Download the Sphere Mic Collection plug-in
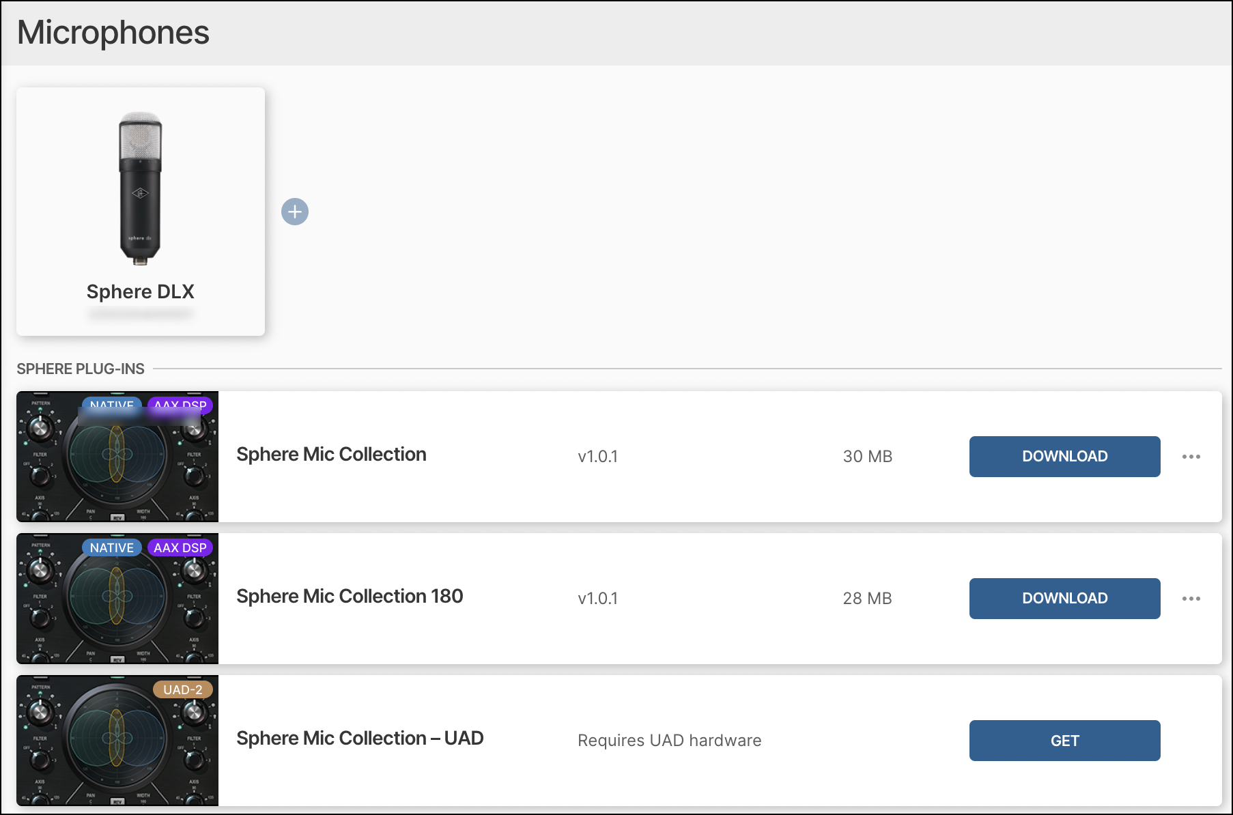This screenshot has height=815, width=1233. [x=1064, y=457]
